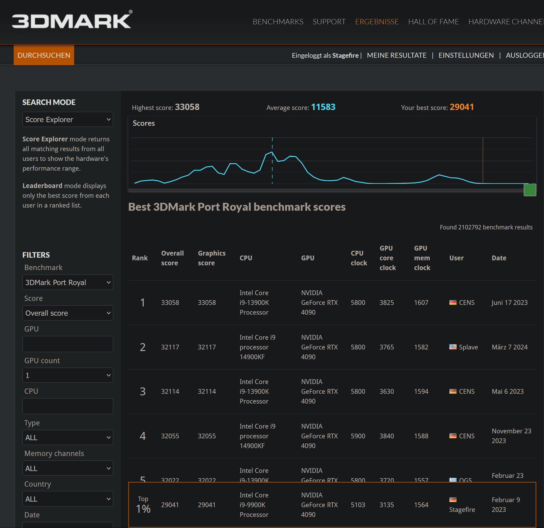
Task: Click the date Juni 17 2023
Action: (509, 303)
